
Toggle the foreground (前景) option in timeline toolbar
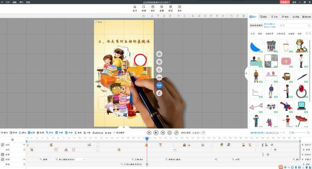click(40, 133)
